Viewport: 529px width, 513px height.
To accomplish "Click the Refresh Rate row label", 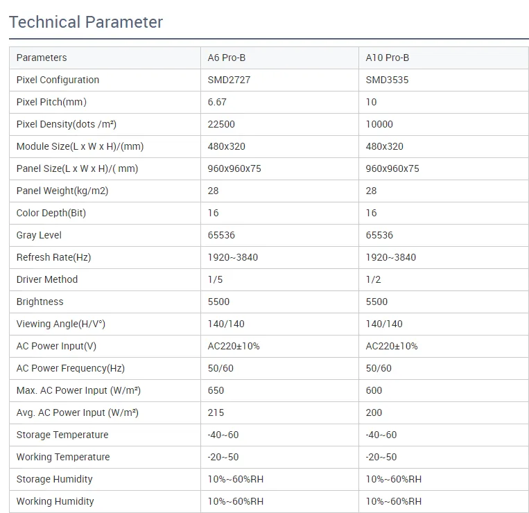I will click(53, 257).
